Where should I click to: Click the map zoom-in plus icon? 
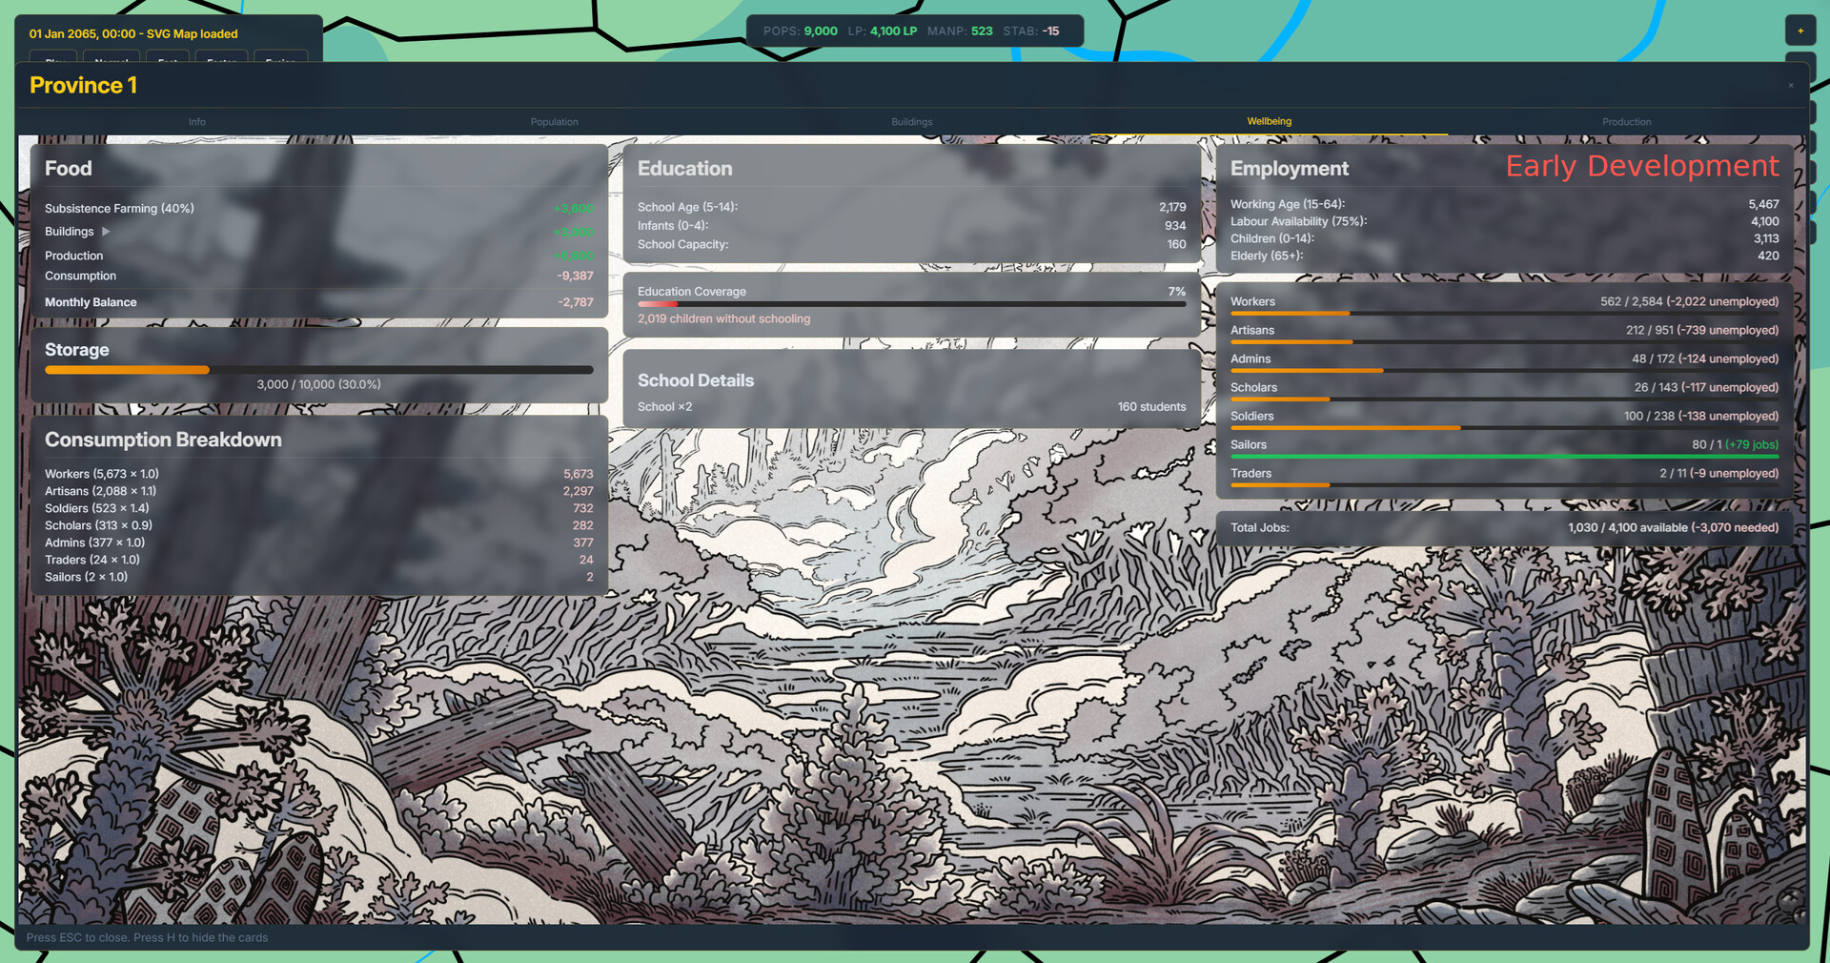coord(1800,31)
